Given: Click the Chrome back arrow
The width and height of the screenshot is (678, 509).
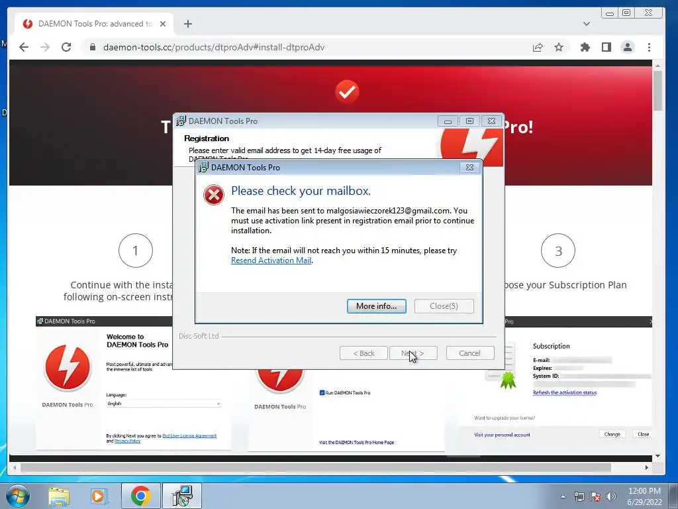Looking at the screenshot, I should (24, 47).
